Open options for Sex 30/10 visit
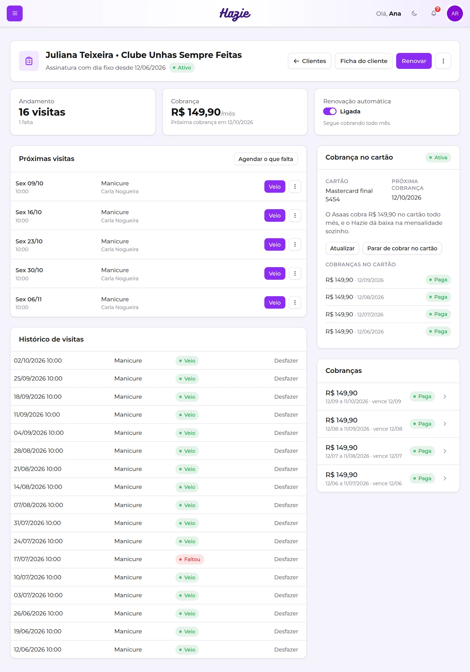This screenshot has width=470, height=672. pos(295,273)
